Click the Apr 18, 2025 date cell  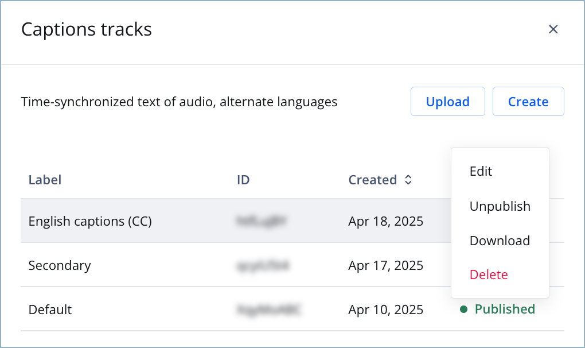[385, 221]
